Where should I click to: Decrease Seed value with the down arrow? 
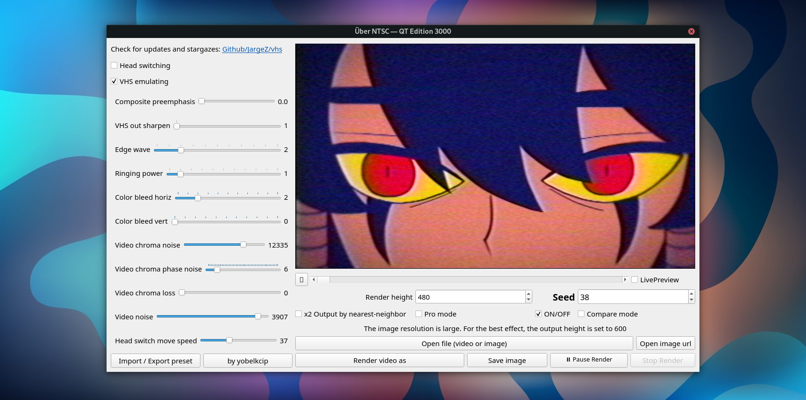click(691, 300)
